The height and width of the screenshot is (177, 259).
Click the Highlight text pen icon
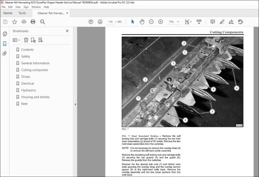(222, 22)
